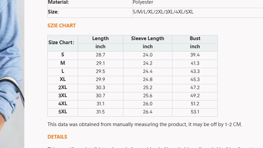Image resolution: width=263 pixels, height=148 pixels.
Task: Click the S size row label
Action: 63,55
